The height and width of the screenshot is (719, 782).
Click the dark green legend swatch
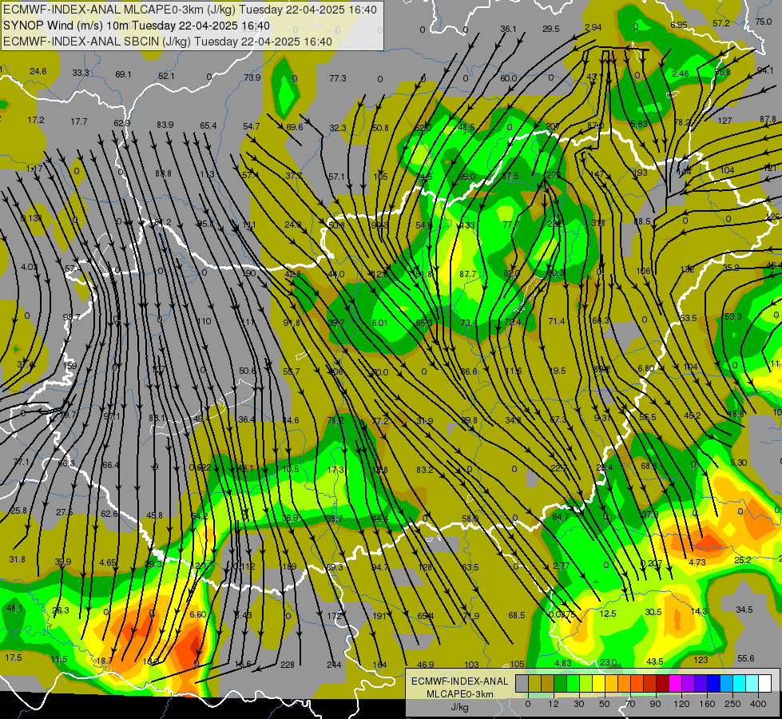[x=560, y=683]
